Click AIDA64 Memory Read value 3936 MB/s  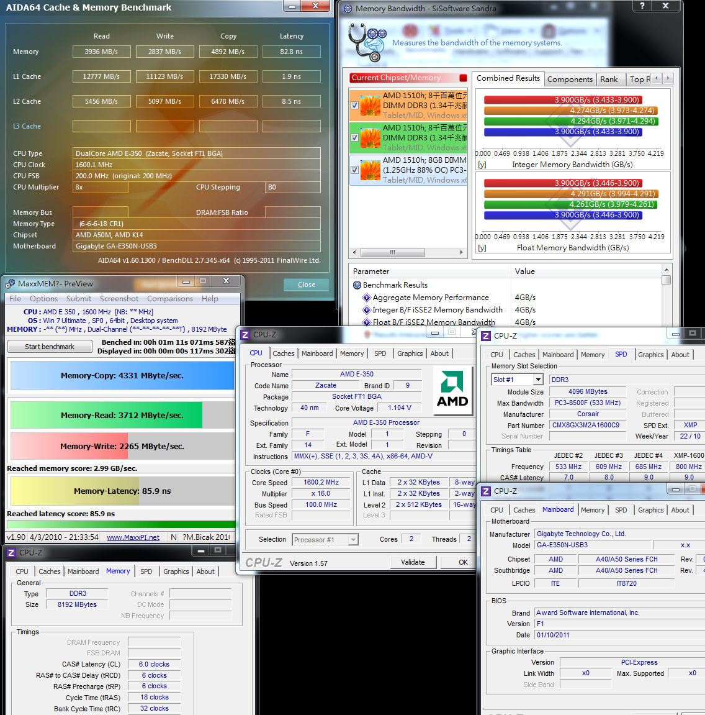click(x=102, y=52)
